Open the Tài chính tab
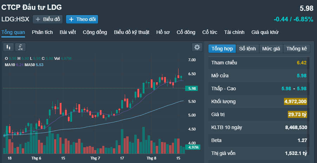Screen dimensions: 317x163 [234, 32]
